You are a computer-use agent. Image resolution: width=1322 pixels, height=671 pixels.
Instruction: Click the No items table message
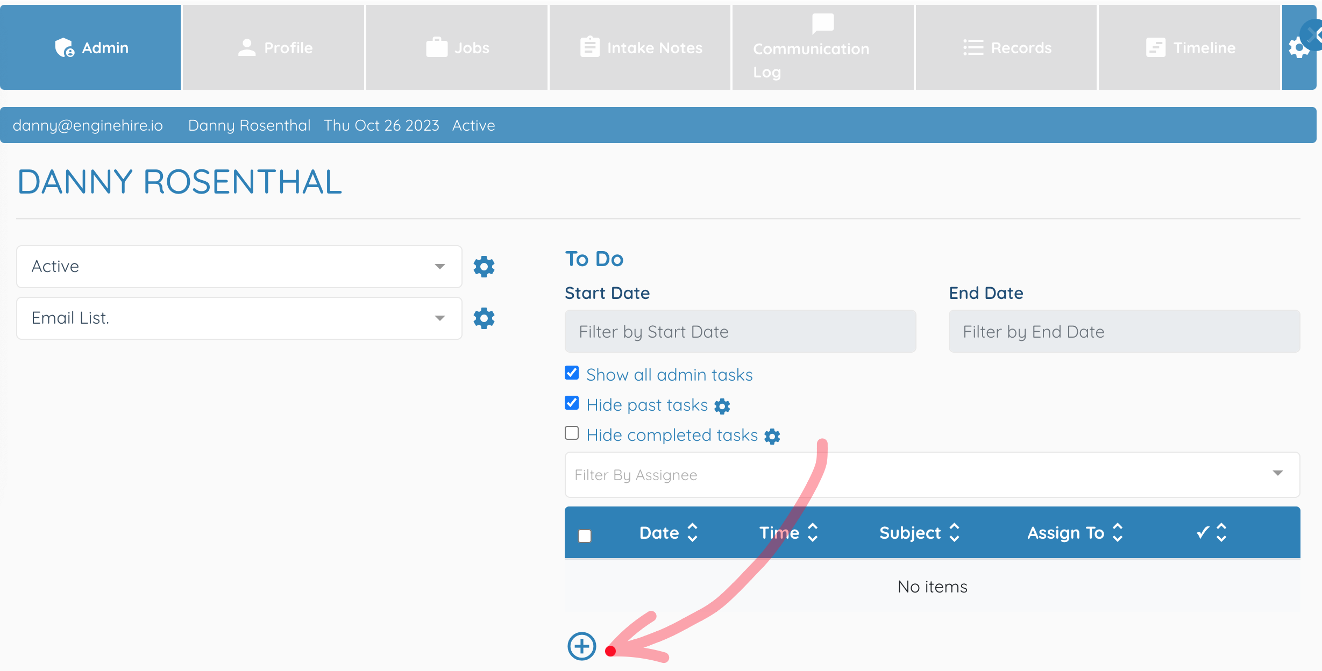(x=933, y=587)
